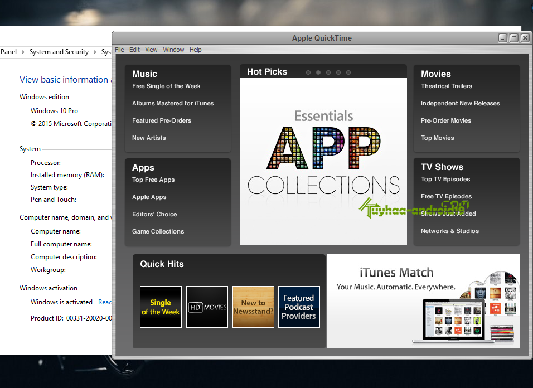Image resolution: width=533 pixels, height=388 pixels.
Task: Click the Apple QuickTime title bar
Action: tap(322, 38)
